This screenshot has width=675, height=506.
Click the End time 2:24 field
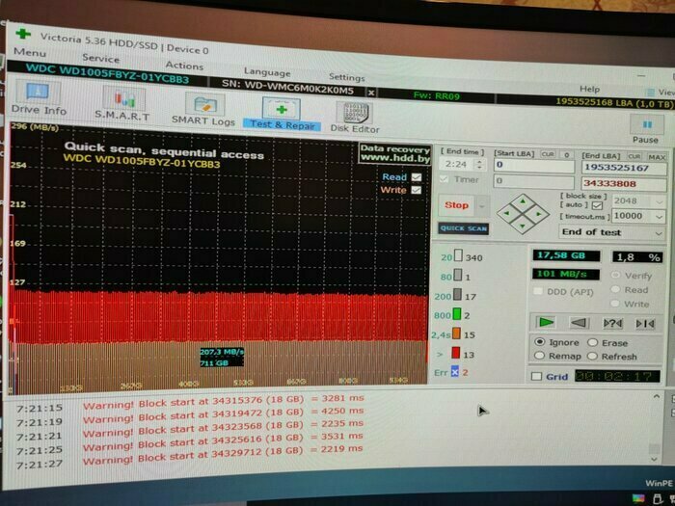coord(457,164)
